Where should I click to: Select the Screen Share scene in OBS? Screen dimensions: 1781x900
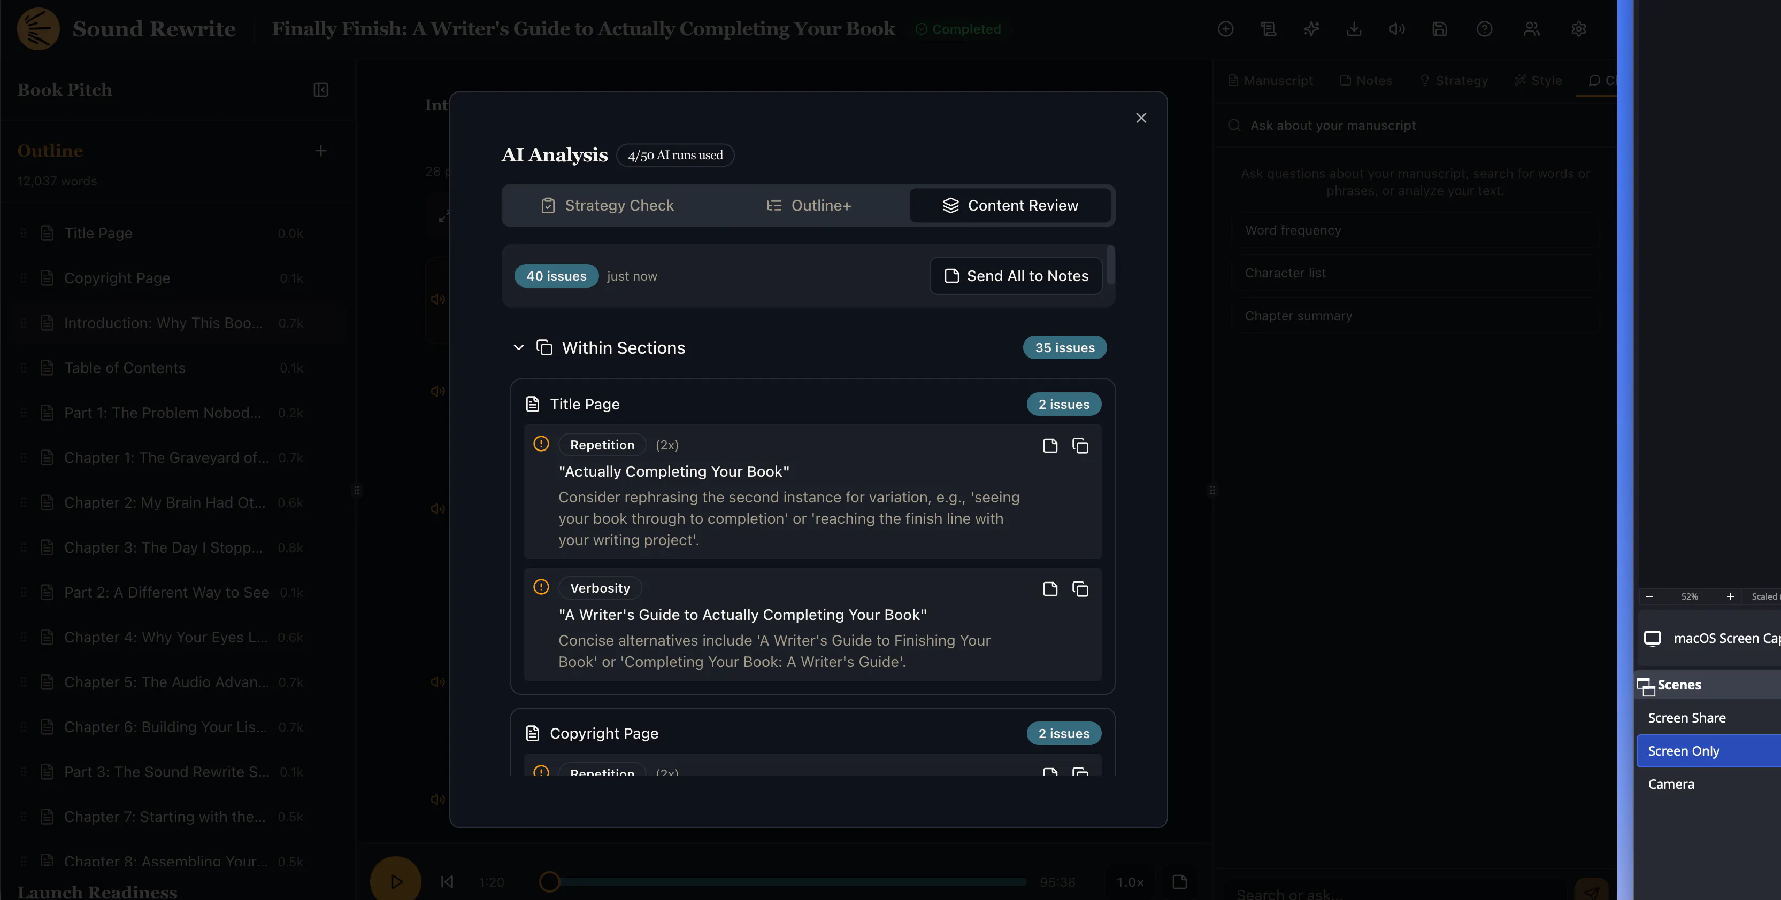[x=1708, y=718]
